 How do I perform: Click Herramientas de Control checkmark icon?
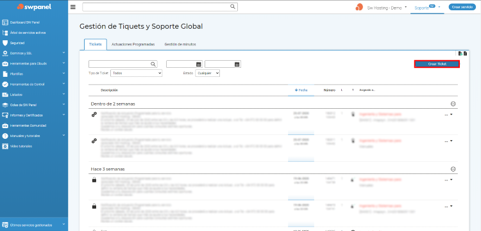5,84
